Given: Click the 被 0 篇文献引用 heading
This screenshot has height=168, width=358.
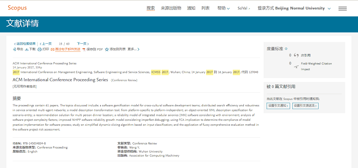Looking at the screenshot, I should point(281,86).
